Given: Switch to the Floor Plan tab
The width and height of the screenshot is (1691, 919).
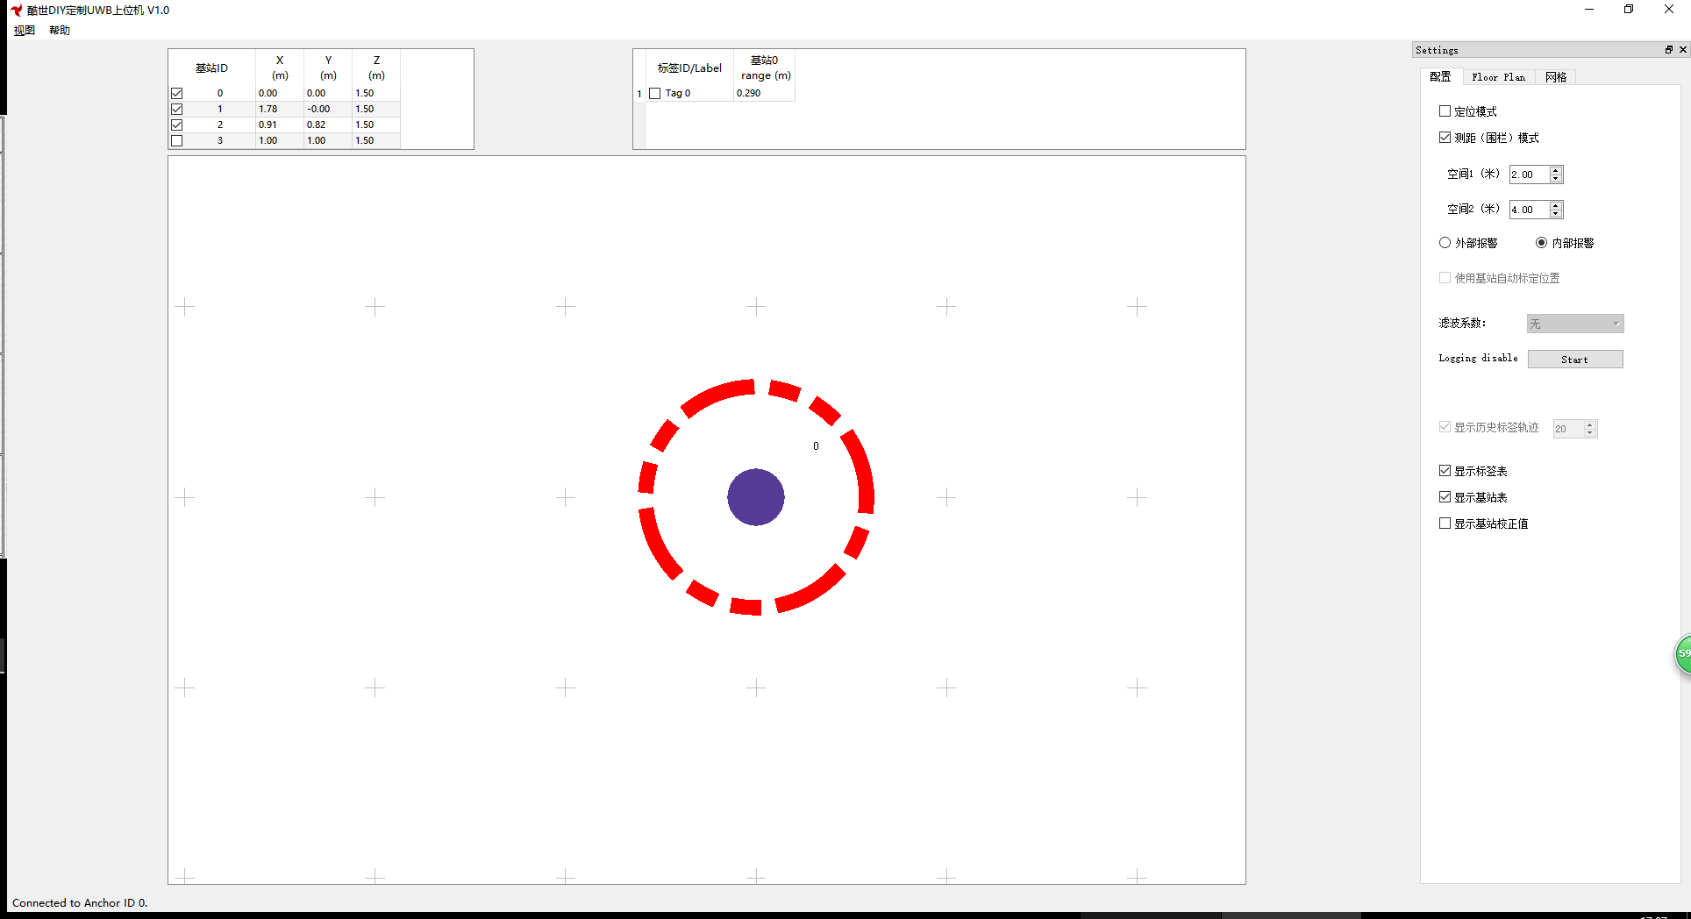Looking at the screenshot, I should 1498,77.
